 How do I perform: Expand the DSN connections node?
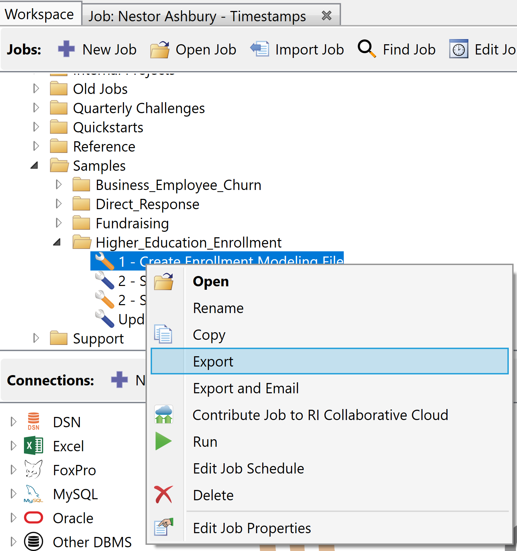pyautogui.click(x=13, y=421)
